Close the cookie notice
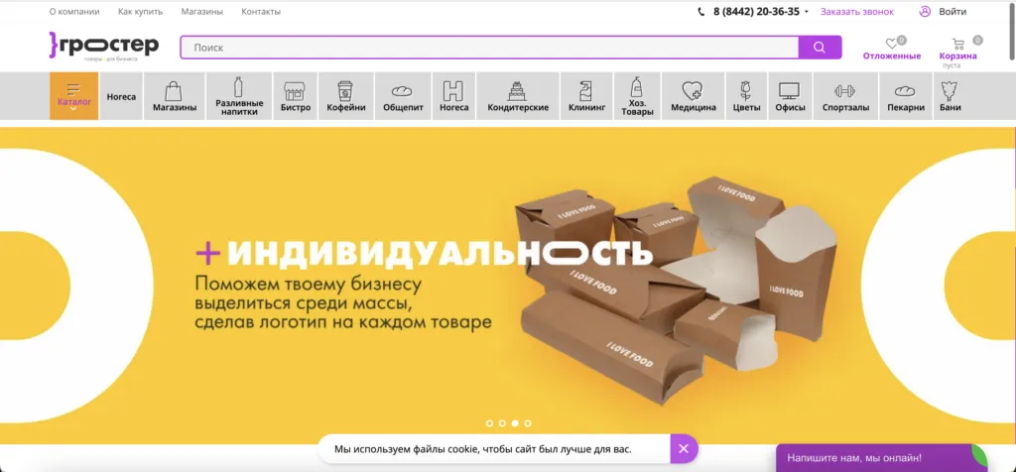The height and width of the screenshot is (472, 1016). tap(684, 448)
